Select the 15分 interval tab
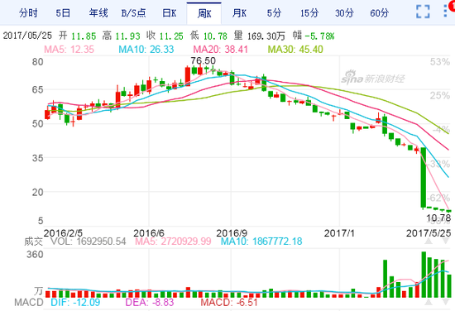Screen dimensions: 455x311 pos(309,13)
